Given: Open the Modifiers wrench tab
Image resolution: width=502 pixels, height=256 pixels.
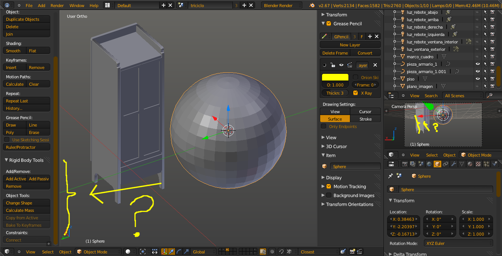Looking at the screenshot, I should click(454, 164).
